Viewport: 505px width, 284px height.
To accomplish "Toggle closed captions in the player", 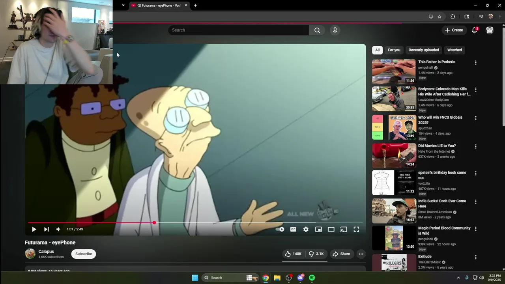I will 293,229.
